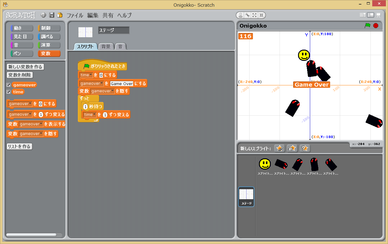This screenshot has width=388, height=244.
Task: Select the 制御 block category
Action: point(49,28)
